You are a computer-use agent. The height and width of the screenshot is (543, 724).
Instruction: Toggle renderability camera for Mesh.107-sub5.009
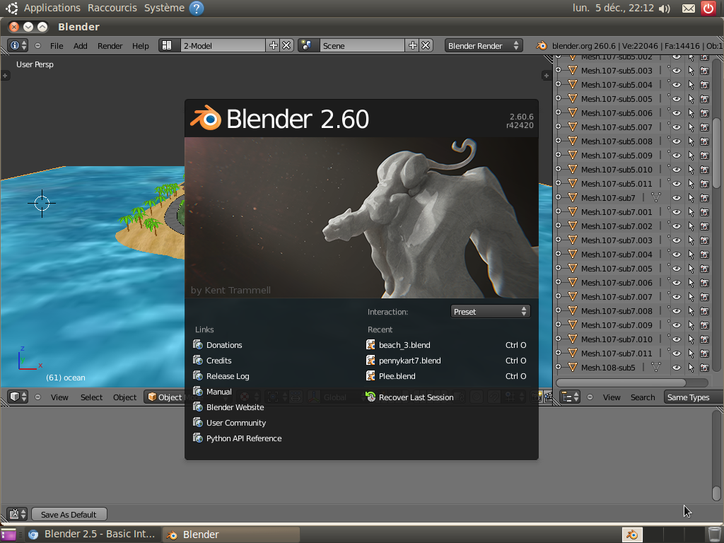pyautogui.click(x=704, y=156)
